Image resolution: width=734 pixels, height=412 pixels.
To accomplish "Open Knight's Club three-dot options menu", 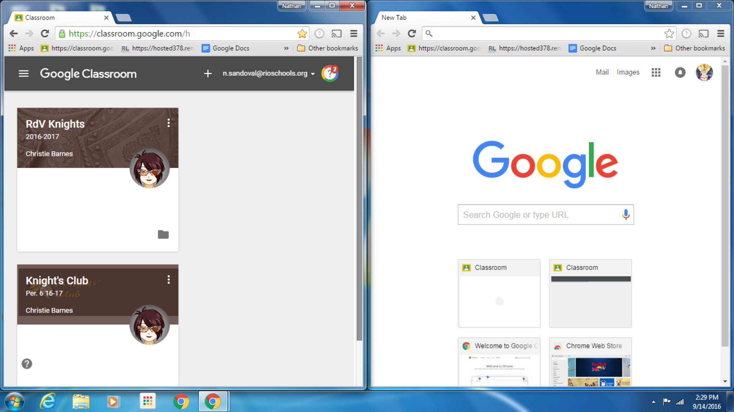I will (168, 280).
